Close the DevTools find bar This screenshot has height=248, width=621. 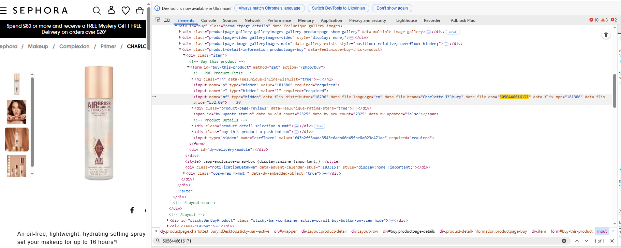[x=612, y=241]
